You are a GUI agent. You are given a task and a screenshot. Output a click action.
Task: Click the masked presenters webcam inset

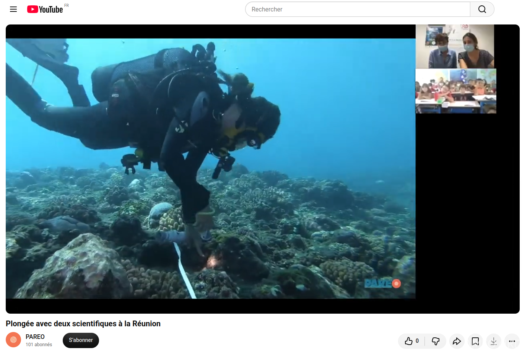455,46
